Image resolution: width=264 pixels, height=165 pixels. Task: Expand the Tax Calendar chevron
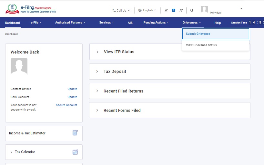click(11, 152)
